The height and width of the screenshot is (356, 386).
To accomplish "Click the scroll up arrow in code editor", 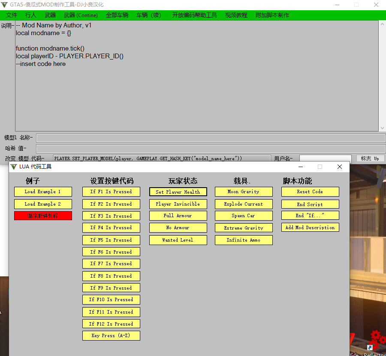I will 382,24.
